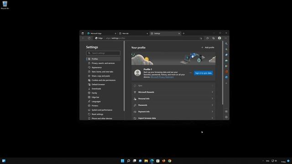Expand the Payment info row chevron
292x164 pixels.
click(212, 112)
